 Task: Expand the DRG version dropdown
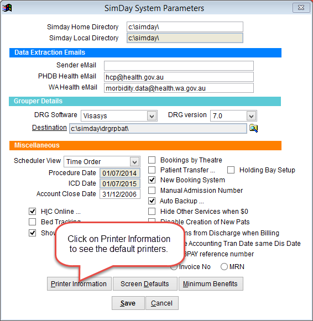252,116
